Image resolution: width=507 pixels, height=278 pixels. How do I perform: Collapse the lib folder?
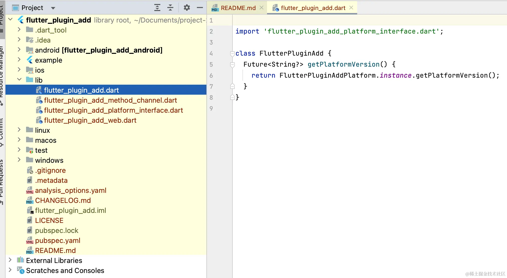point(19,80)
